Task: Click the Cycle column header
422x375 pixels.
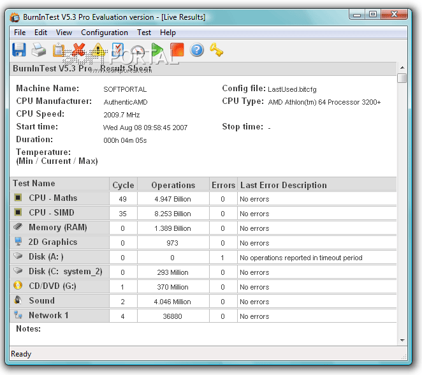Action: coord(123,185)
